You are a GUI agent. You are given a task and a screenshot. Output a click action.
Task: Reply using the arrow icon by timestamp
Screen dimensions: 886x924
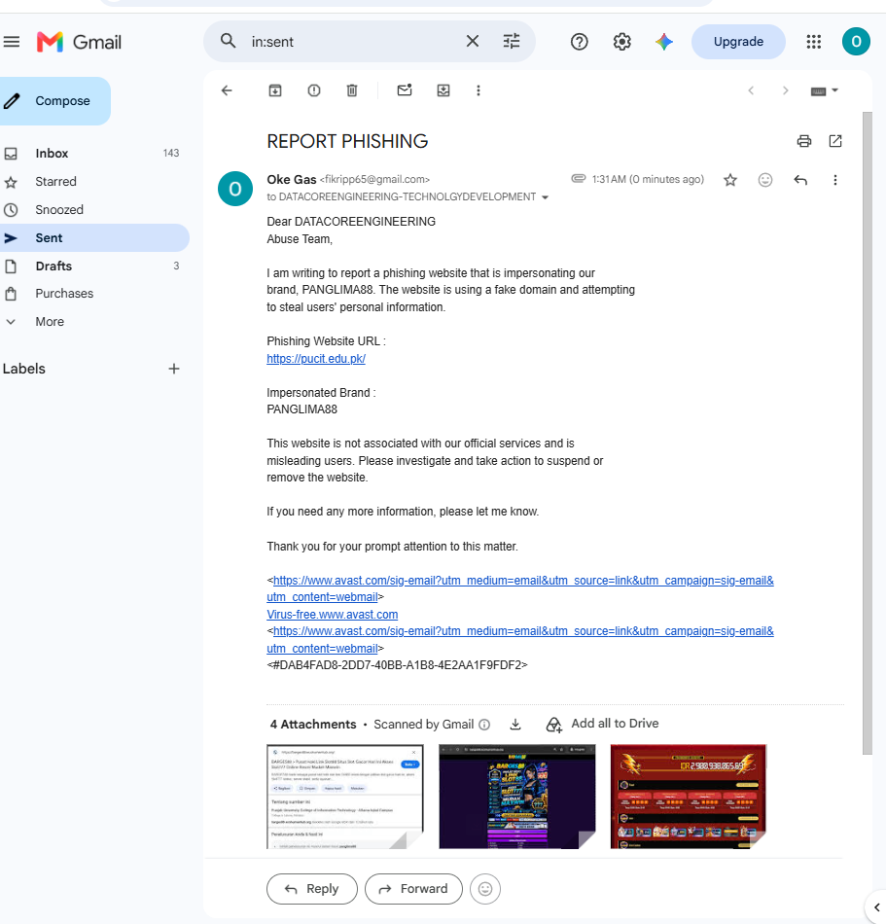click(x=800, y=180)
